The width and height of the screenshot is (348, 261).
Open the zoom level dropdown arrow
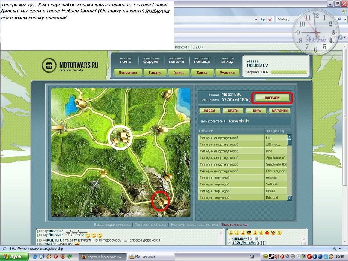tap(339, 249)
